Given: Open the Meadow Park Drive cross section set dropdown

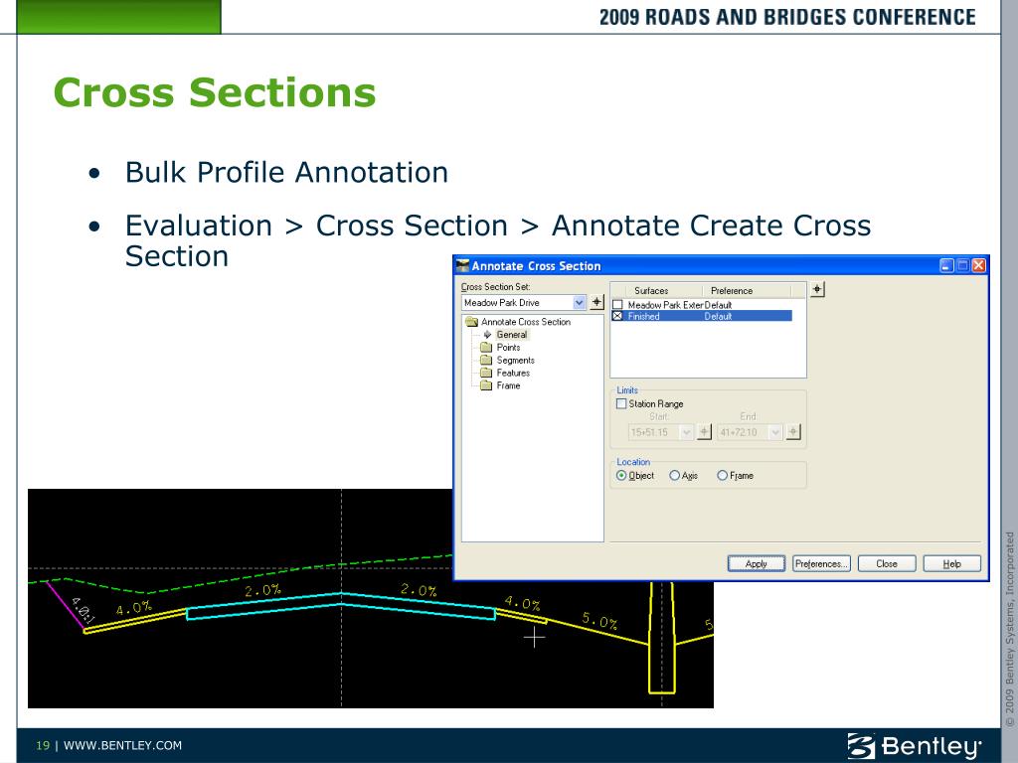Looking at the screenshot, I should pyautogui.click(x=580, y=302).
